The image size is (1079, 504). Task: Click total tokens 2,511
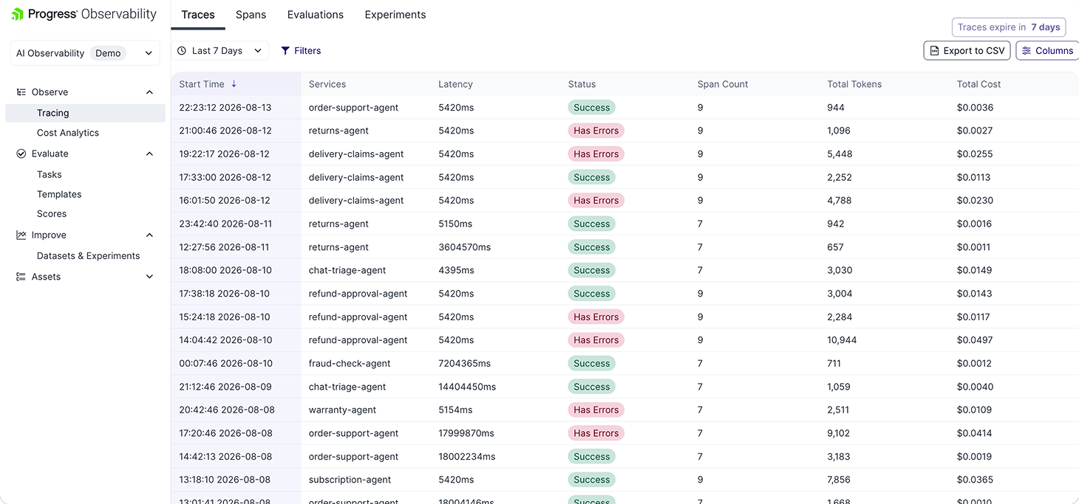(838, 410)
